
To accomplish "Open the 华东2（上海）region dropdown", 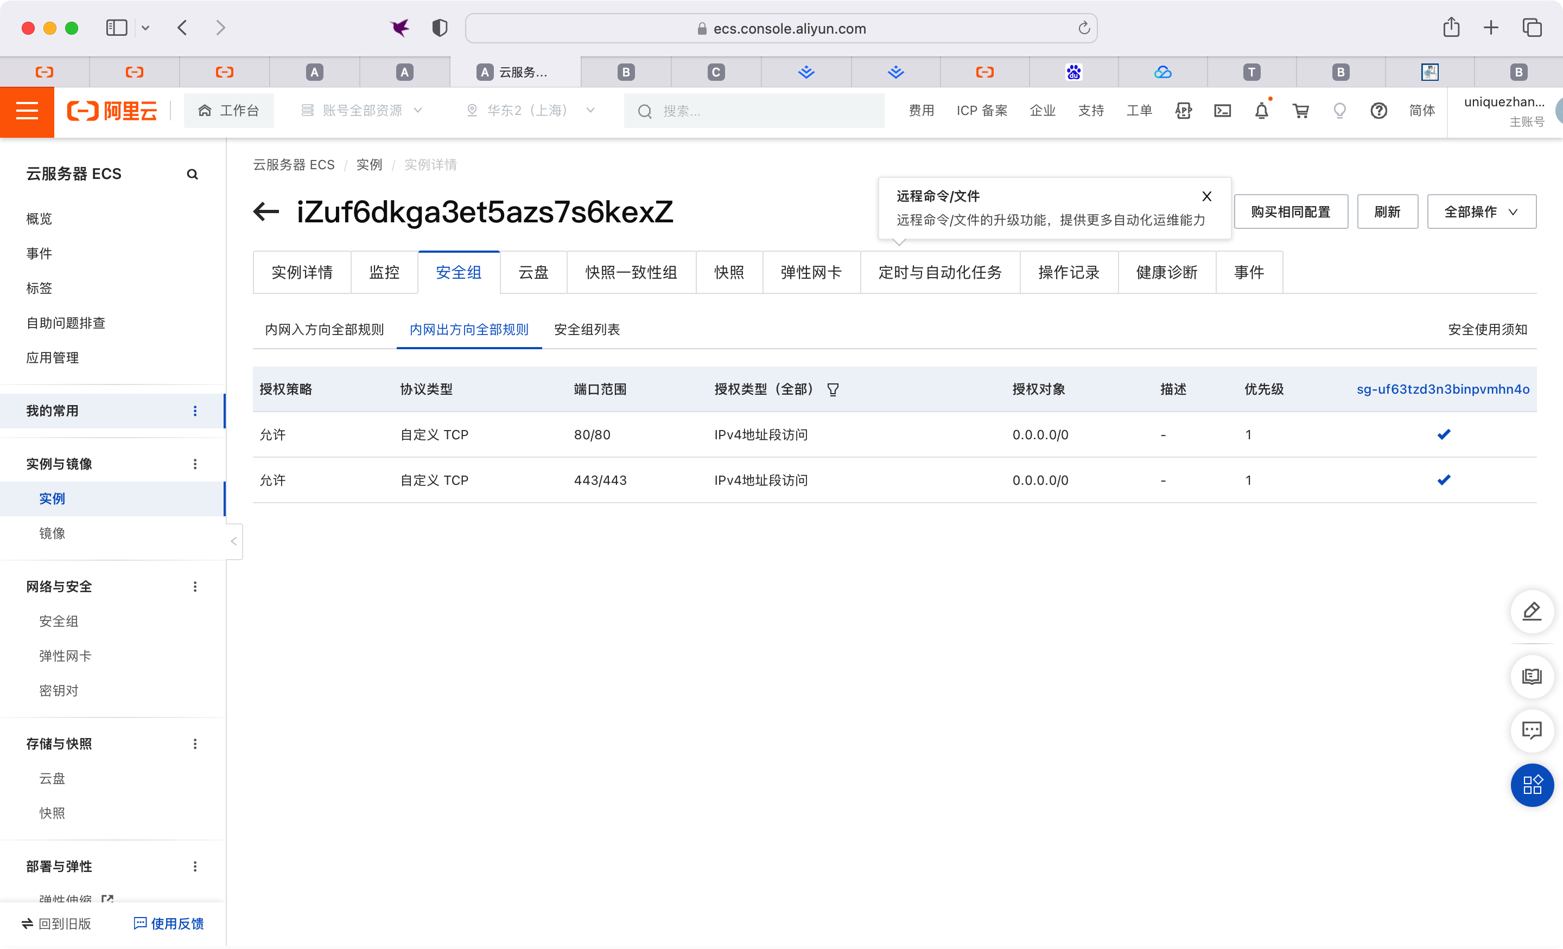I will click(530, 111).
